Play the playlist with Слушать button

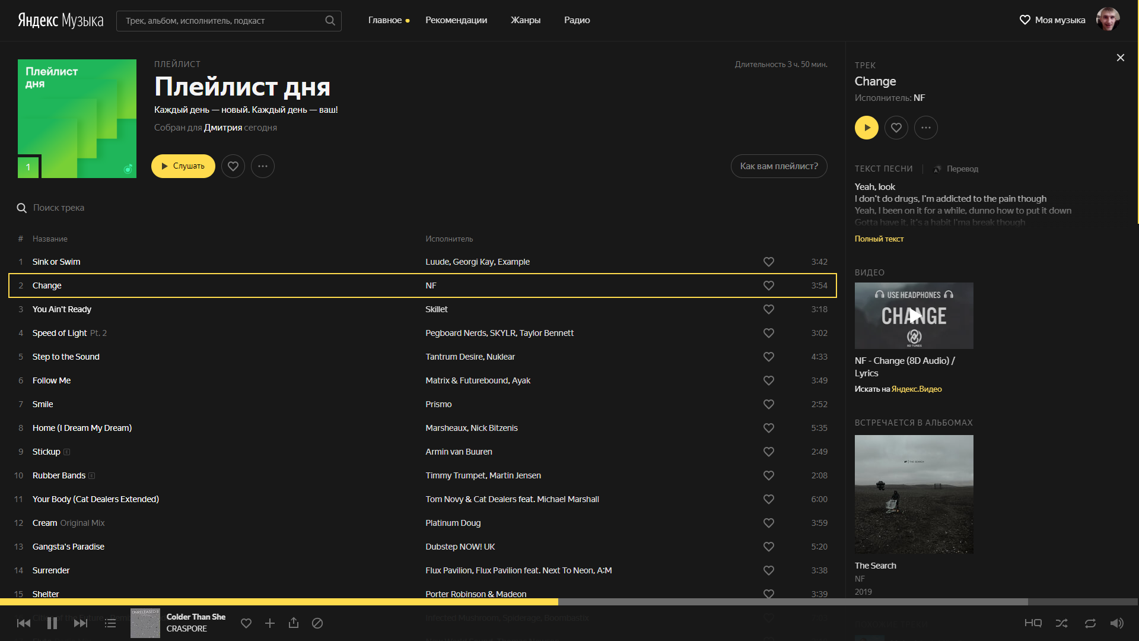click(183, 166)
